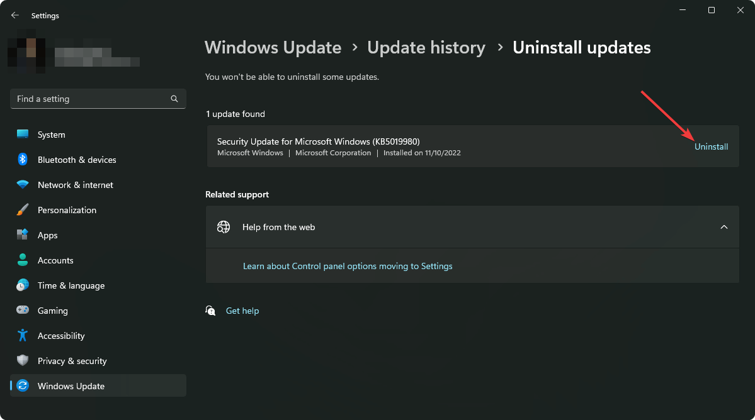
Task: Click the Bluetooth icon in sidebar
Action: (23, 159)
